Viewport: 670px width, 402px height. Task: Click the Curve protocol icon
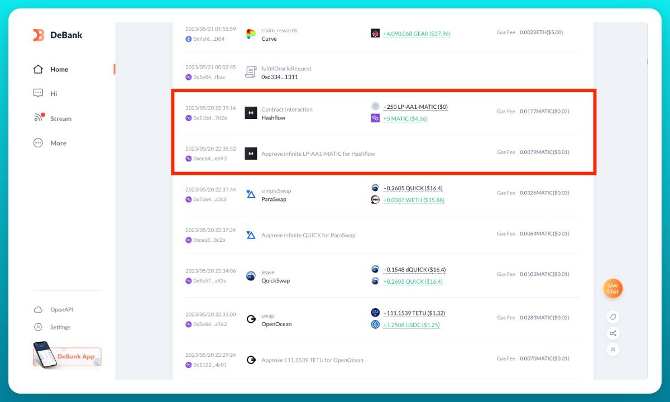251,34
